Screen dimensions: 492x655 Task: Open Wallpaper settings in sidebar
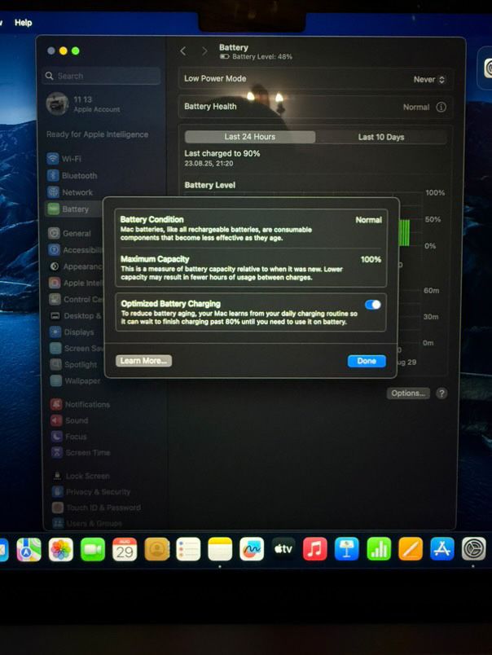[x=76, y=380]
